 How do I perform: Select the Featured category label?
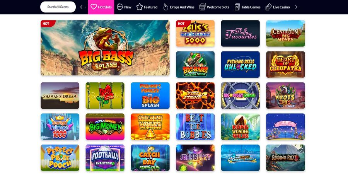tap(150, 7)
